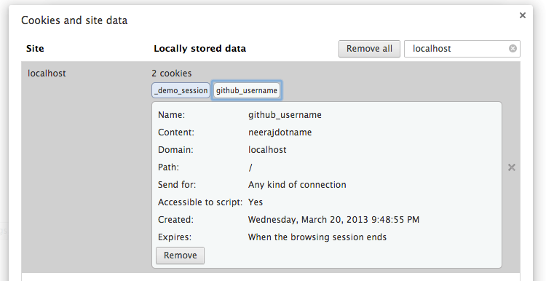Viewport: 546px width, 281px height.
Task: Click the Locally stored data header
Action: tap(200, 48)
